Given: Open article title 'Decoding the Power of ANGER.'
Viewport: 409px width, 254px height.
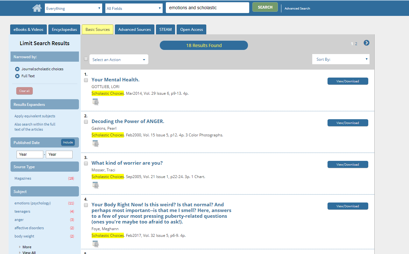Looking at the screenshot, I should (128, 121).
